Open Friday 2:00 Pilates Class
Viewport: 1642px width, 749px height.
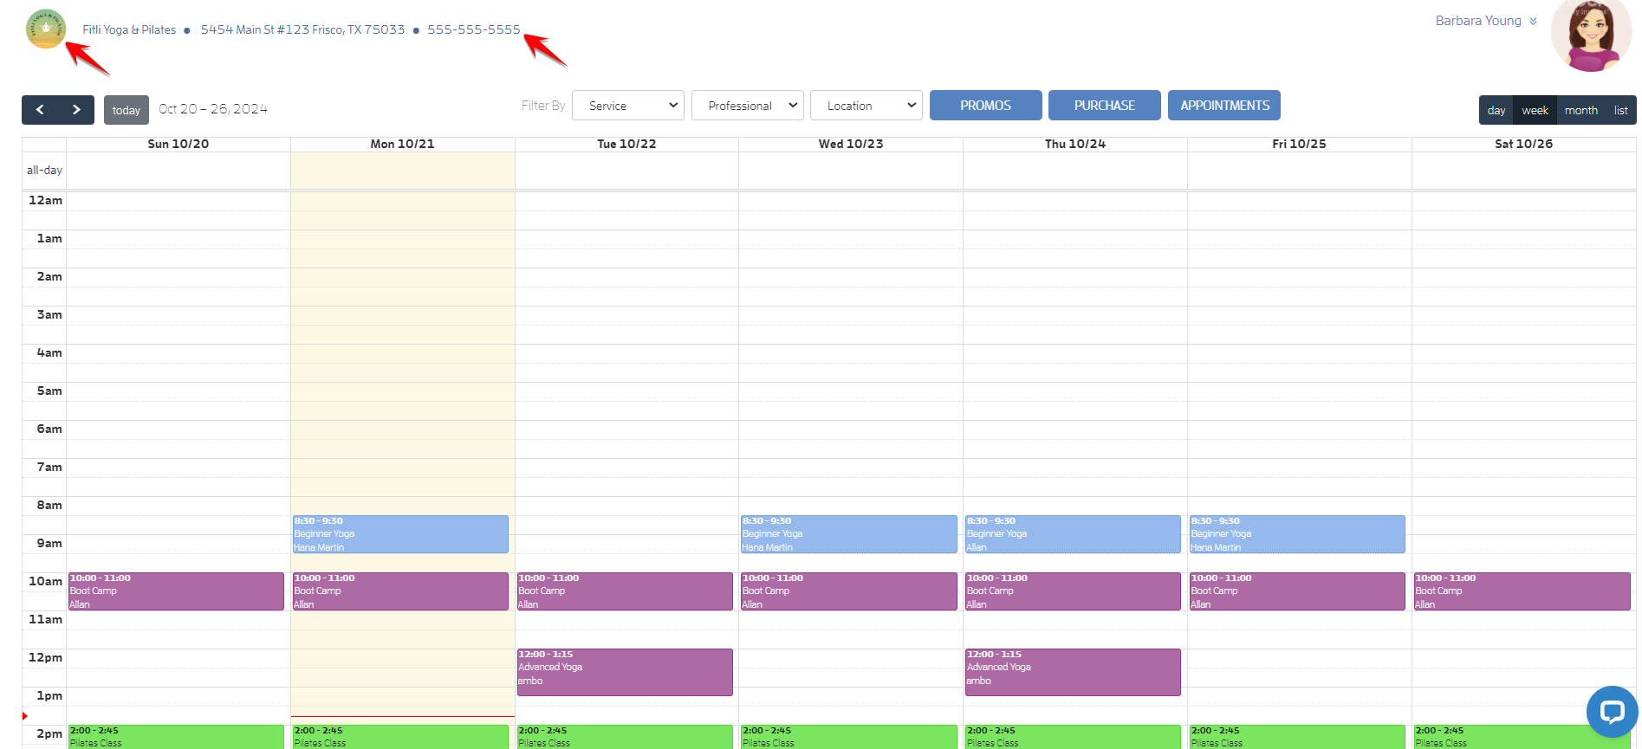click(x=1297, y=737)
